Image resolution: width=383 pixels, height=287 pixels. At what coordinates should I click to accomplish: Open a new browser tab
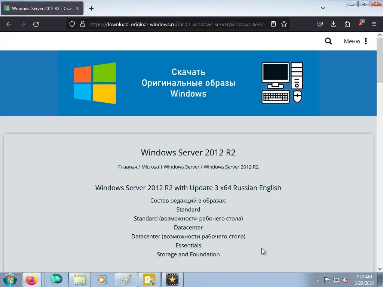tap(91, 9)
